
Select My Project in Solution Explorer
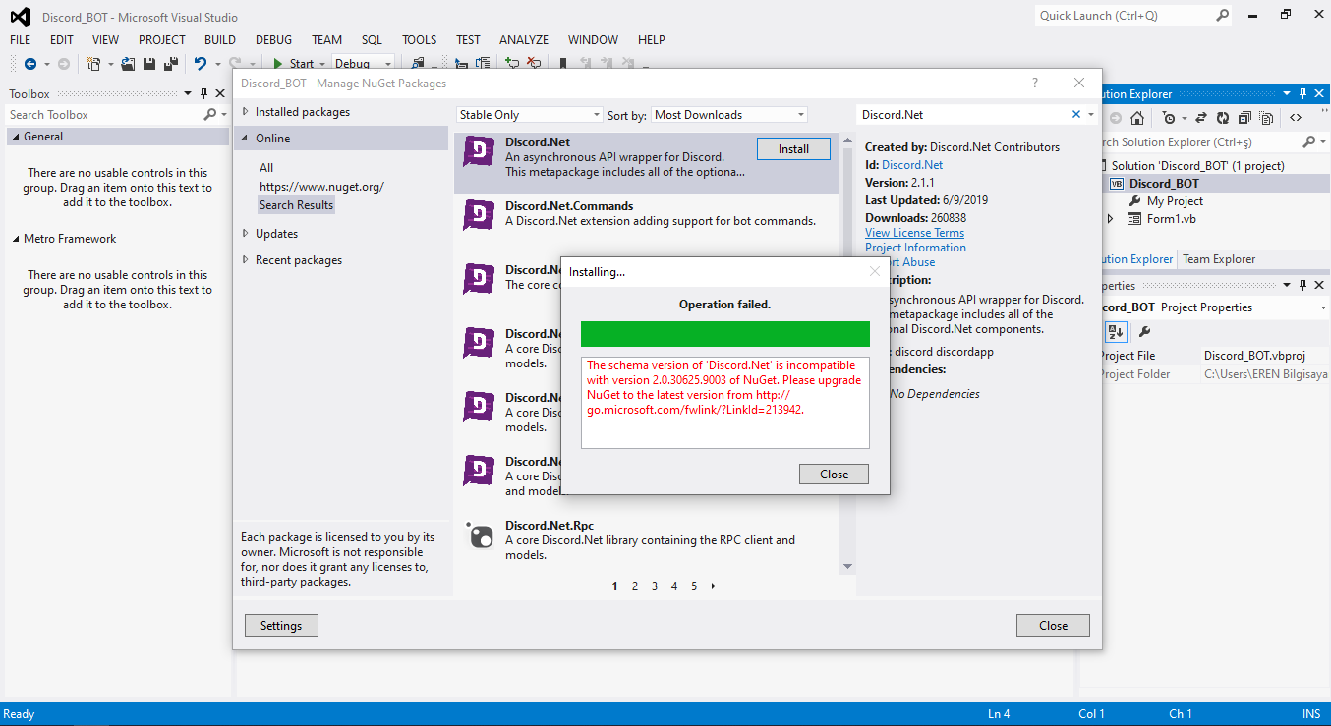coord(1175,201)
